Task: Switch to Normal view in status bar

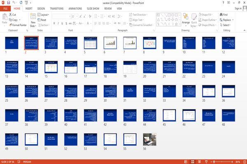Action: (186, 162)
